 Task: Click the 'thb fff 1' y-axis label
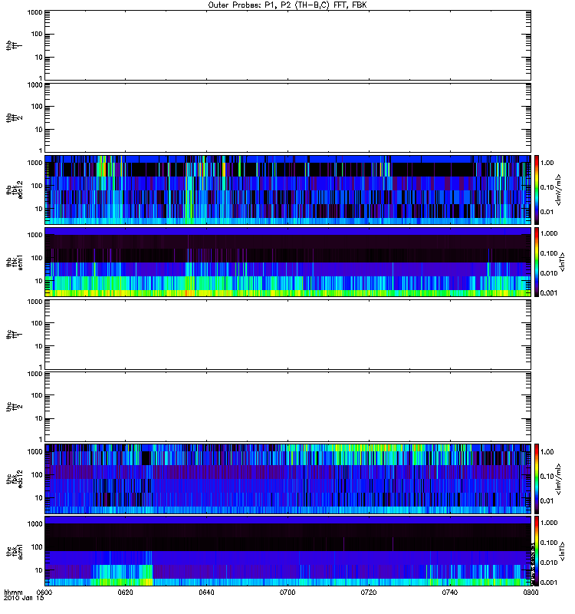pos(15,45)
